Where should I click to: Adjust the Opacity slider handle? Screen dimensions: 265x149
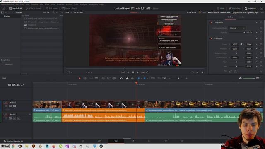click(x=244, y=32)
